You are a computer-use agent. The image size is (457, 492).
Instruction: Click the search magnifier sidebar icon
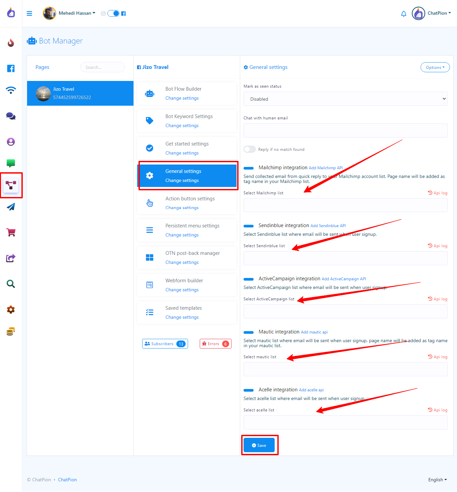(x=11, y=284)
